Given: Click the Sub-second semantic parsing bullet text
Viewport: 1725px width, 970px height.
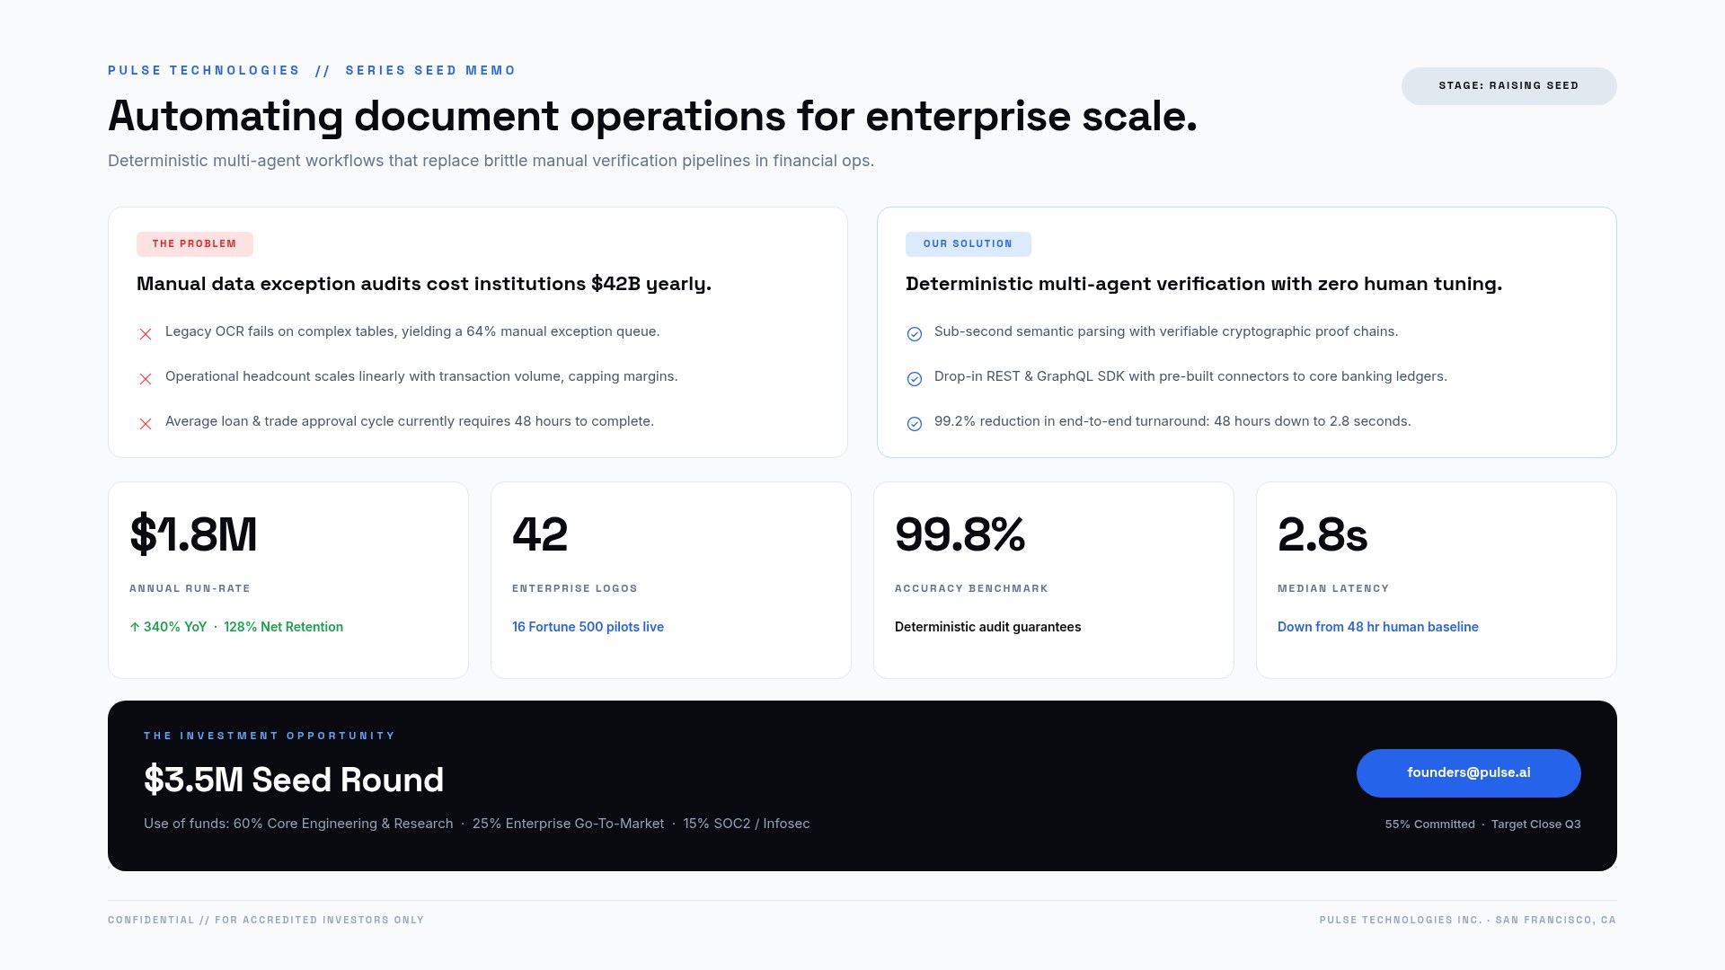Looking at the screenshot, I should [x=1166, y=331].
